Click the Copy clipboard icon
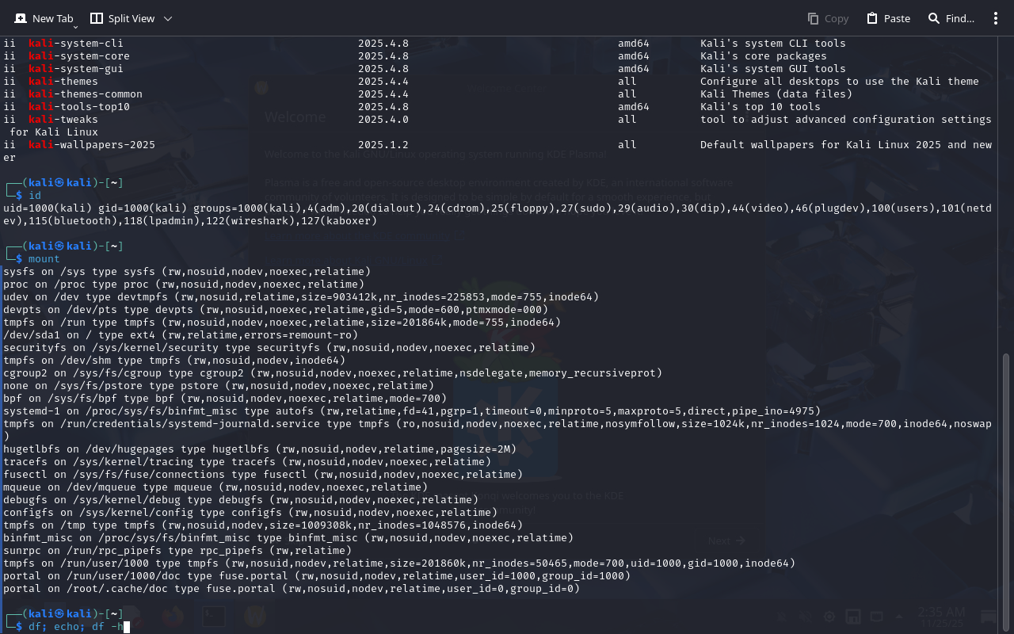The image size is (1014, 634). [813, 18]
